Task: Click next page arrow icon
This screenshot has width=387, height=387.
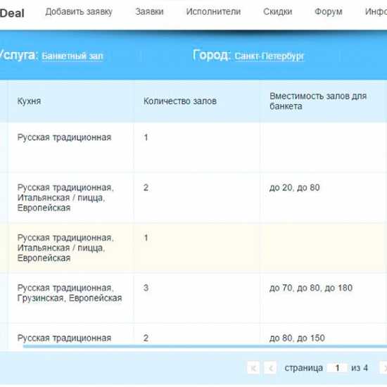Action: pyautogui.click(x=383, y=368)
